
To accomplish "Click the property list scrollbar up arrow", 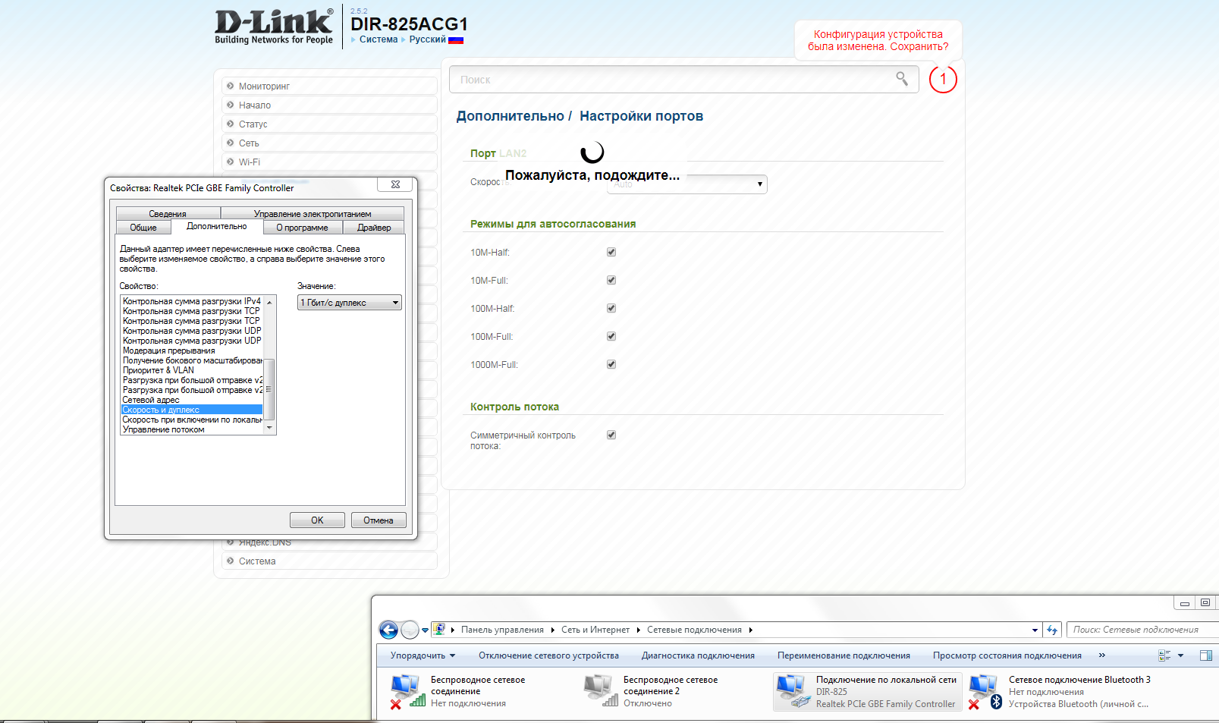I will [269, 301].
